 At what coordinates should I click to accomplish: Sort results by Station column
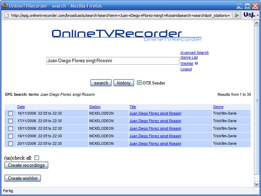(x=95, y=107)
